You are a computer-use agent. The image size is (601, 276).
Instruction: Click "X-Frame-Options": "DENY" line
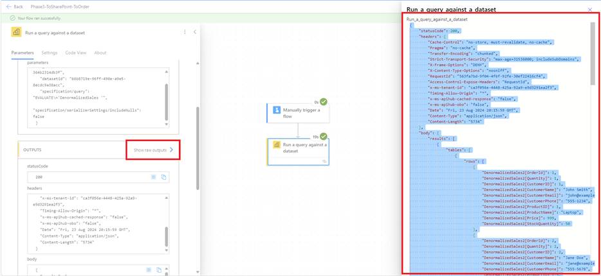457,65
